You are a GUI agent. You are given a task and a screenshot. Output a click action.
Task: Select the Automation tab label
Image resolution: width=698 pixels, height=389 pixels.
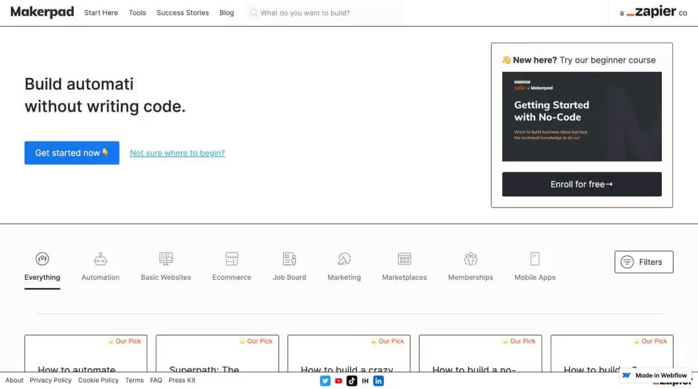pyautogui.click(x=101, y=277)
